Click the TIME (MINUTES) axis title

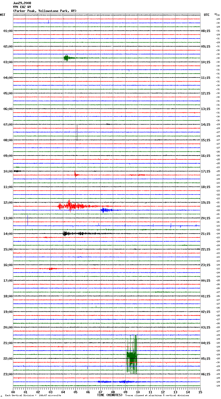pos(110,395)
